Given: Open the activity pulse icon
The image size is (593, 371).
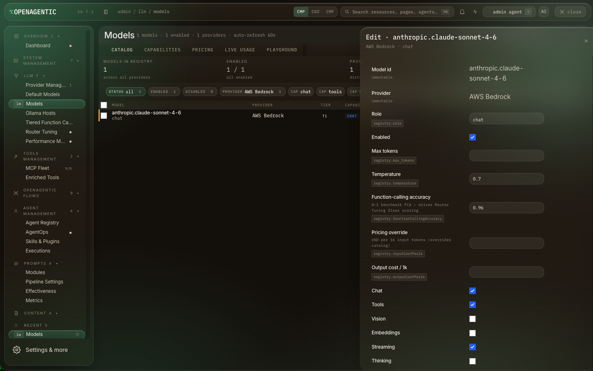Looking at the screenshot, I should pos(475,12).
